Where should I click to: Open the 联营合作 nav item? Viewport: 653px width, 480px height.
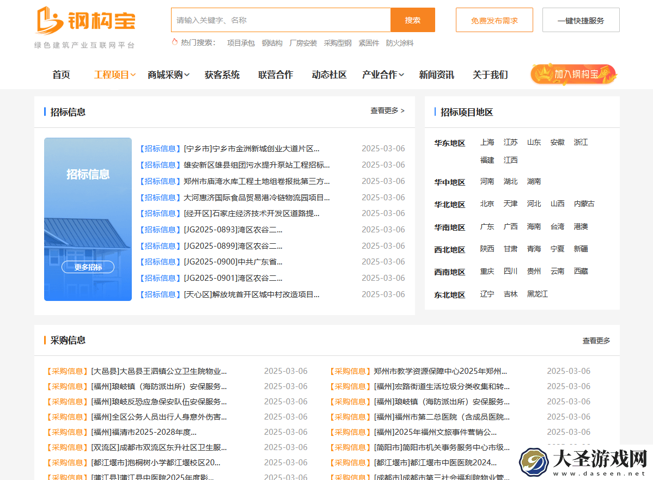276,75
